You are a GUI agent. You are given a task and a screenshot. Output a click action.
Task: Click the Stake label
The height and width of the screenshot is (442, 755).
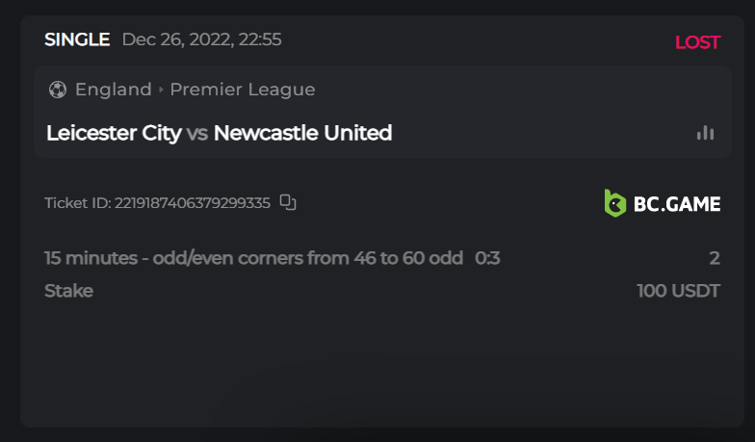point(68,291)
